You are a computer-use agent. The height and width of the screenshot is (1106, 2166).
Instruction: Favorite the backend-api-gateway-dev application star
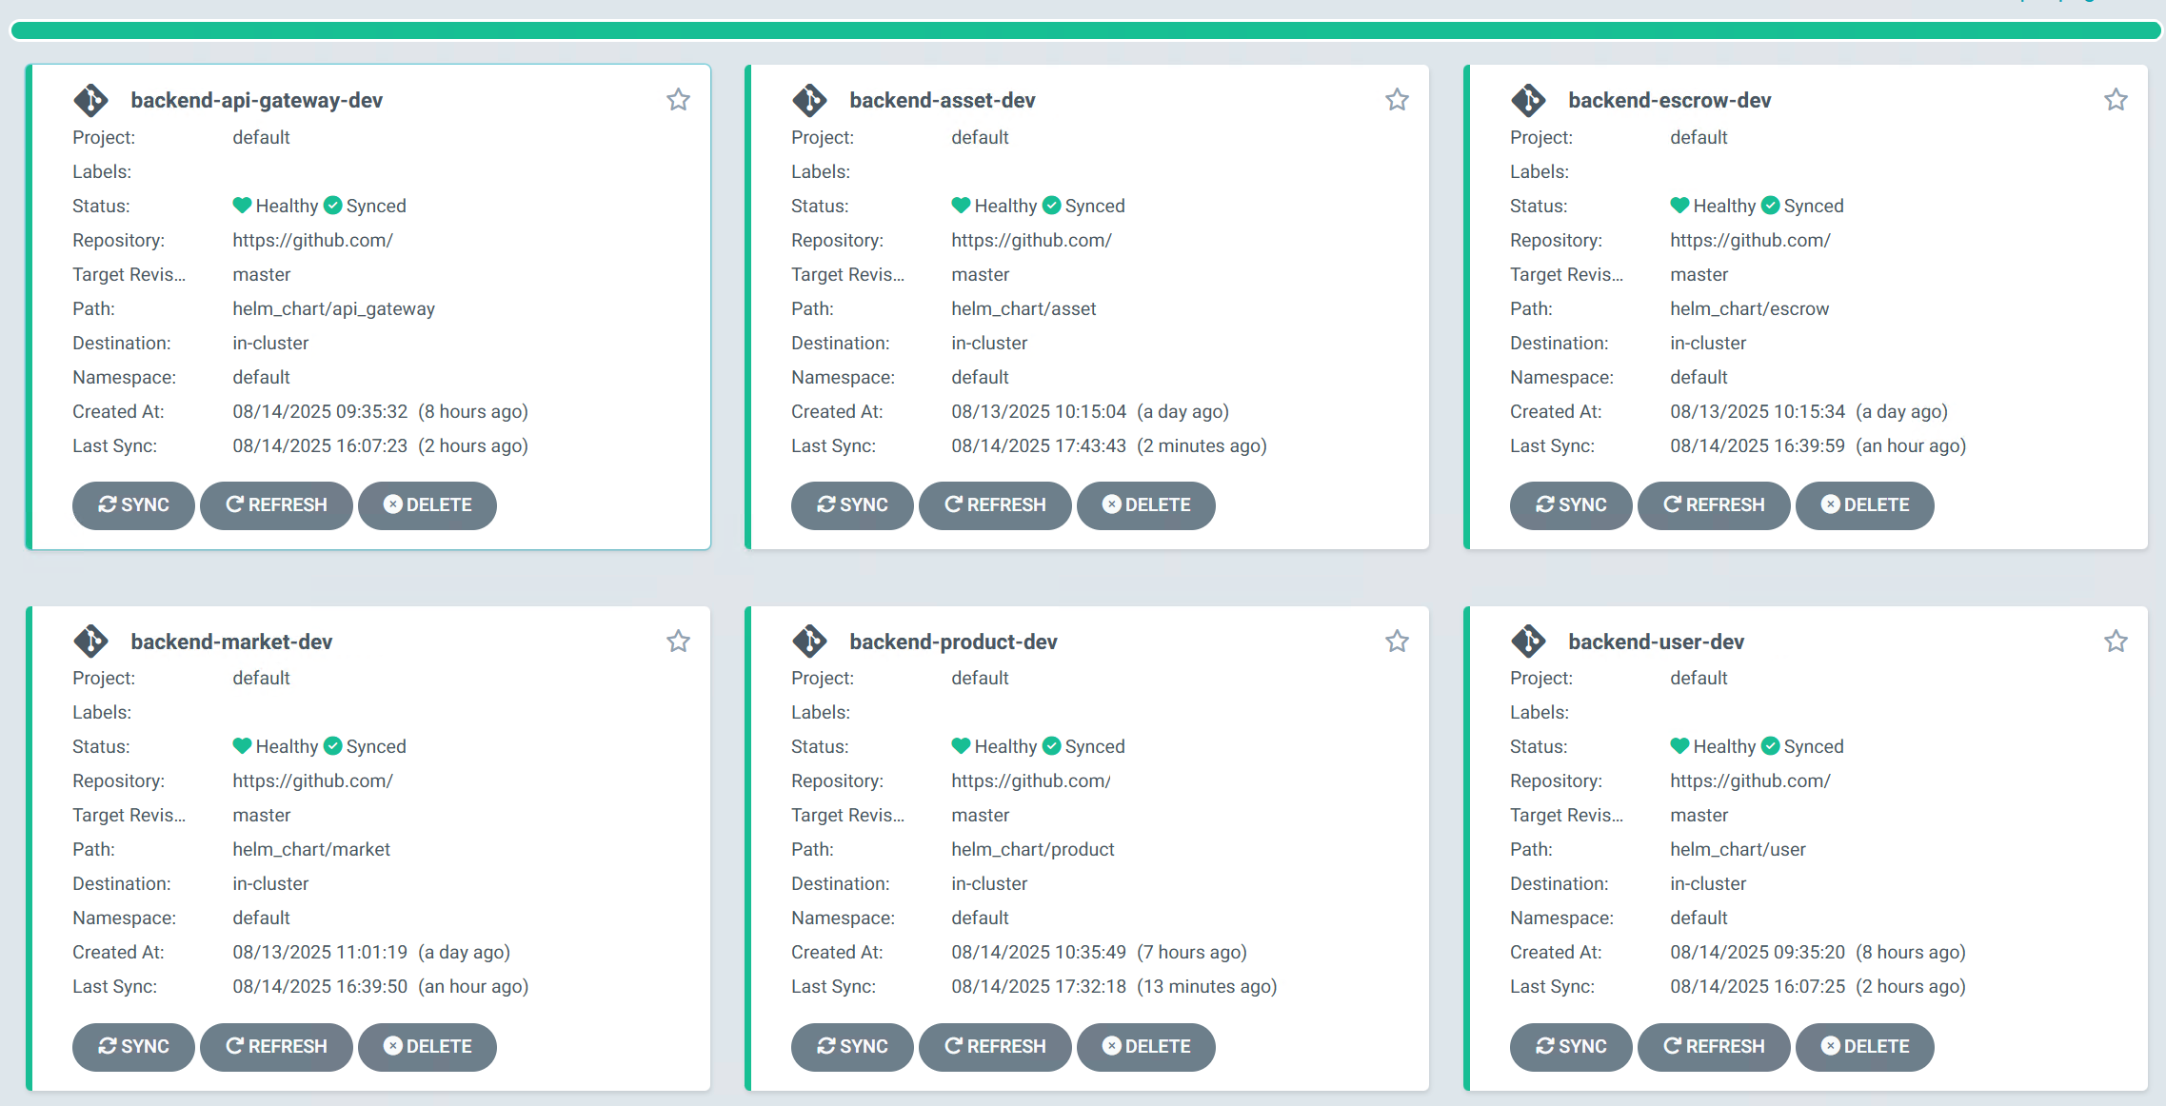pyautogui.click(x=678, y=100)
